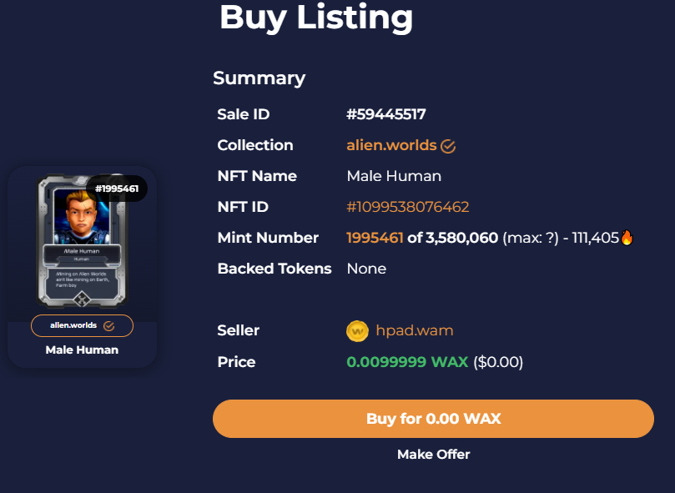Click the alien.worlds pill under the card
Image resolution: width=675 pixels, height=493 pixels.
[x=73, y=325]
